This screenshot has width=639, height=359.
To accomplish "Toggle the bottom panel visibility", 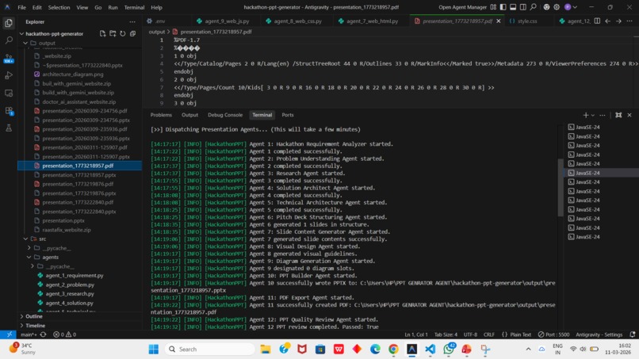I will 513,7.
